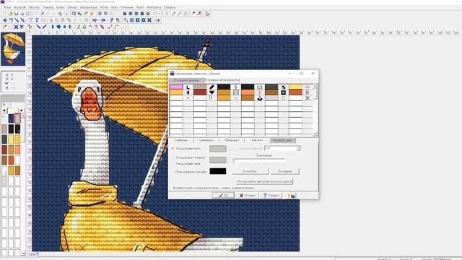Open the Справка menu in menu bar

[x=170, y=7]
